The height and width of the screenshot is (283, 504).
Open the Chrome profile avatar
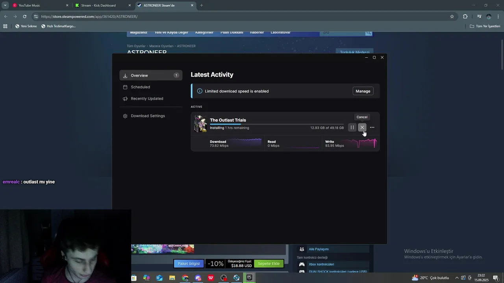489,17
